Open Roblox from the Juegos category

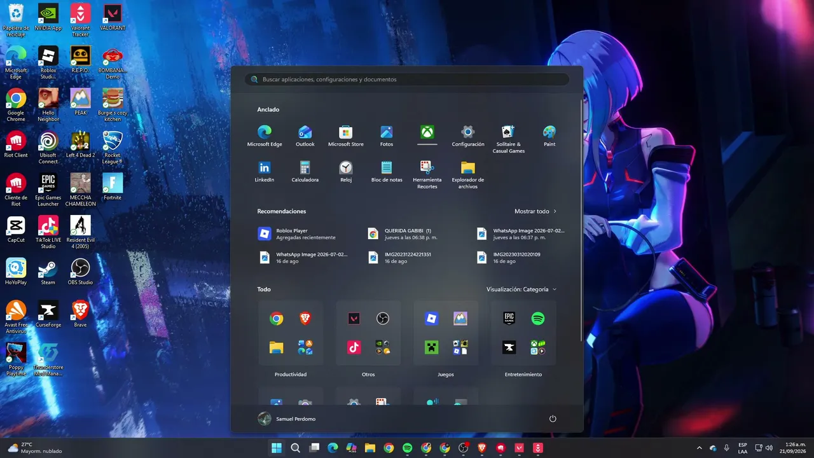pyautogui.click(x=431, y=319)
